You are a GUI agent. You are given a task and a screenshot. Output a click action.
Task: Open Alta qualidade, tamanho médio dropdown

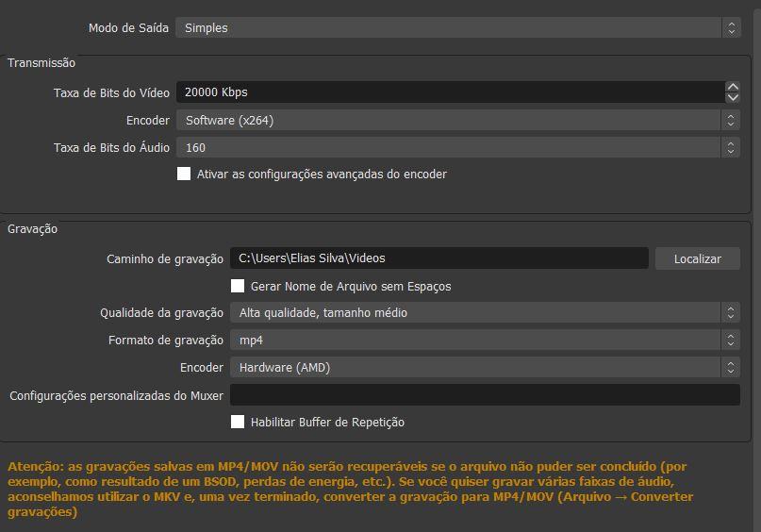click(x=485, y=312)
